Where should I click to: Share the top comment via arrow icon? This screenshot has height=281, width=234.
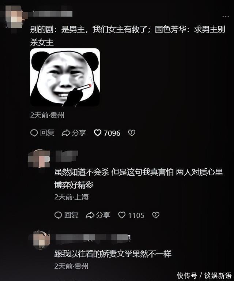(x=66, y=133)
